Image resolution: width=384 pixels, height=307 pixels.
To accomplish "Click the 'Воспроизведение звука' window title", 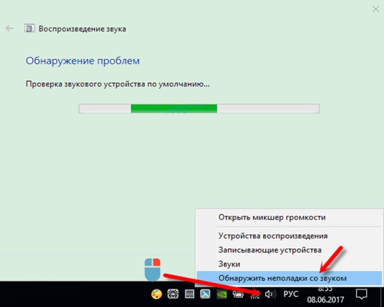I will pos(82,29).
